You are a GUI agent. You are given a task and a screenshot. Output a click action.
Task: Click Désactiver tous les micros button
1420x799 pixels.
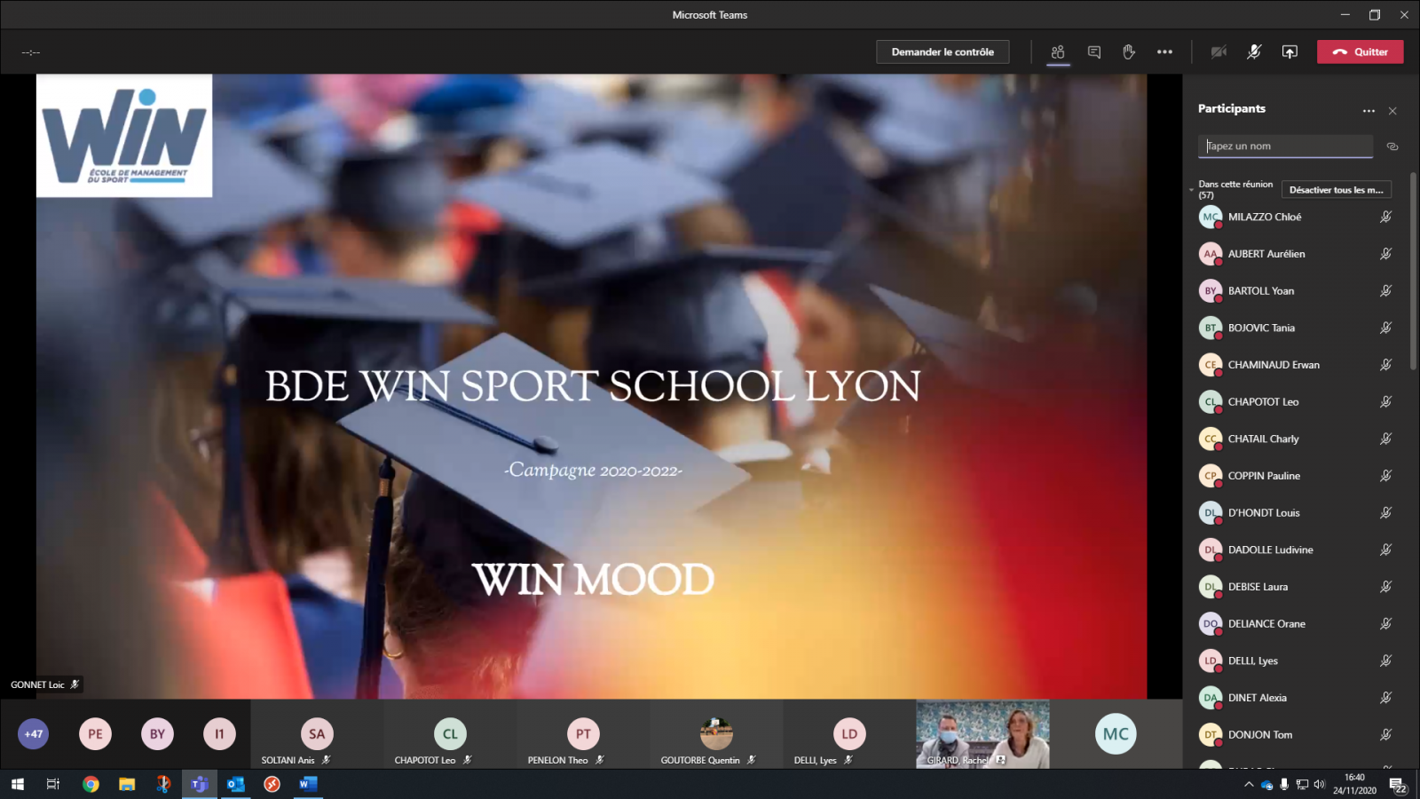(x=1337, y=190)
